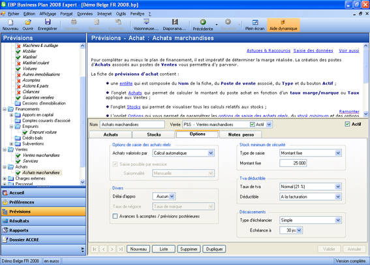Start the Diaporama slideshow icon
Image resolution: width=370 pixels, height=265 pixels.
point(174,25)
